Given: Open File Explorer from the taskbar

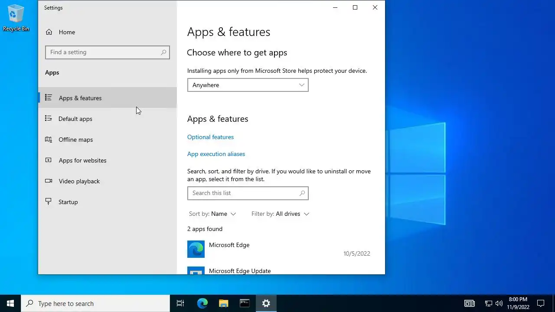Looking at the screenshot, I should tap(223, 303).
